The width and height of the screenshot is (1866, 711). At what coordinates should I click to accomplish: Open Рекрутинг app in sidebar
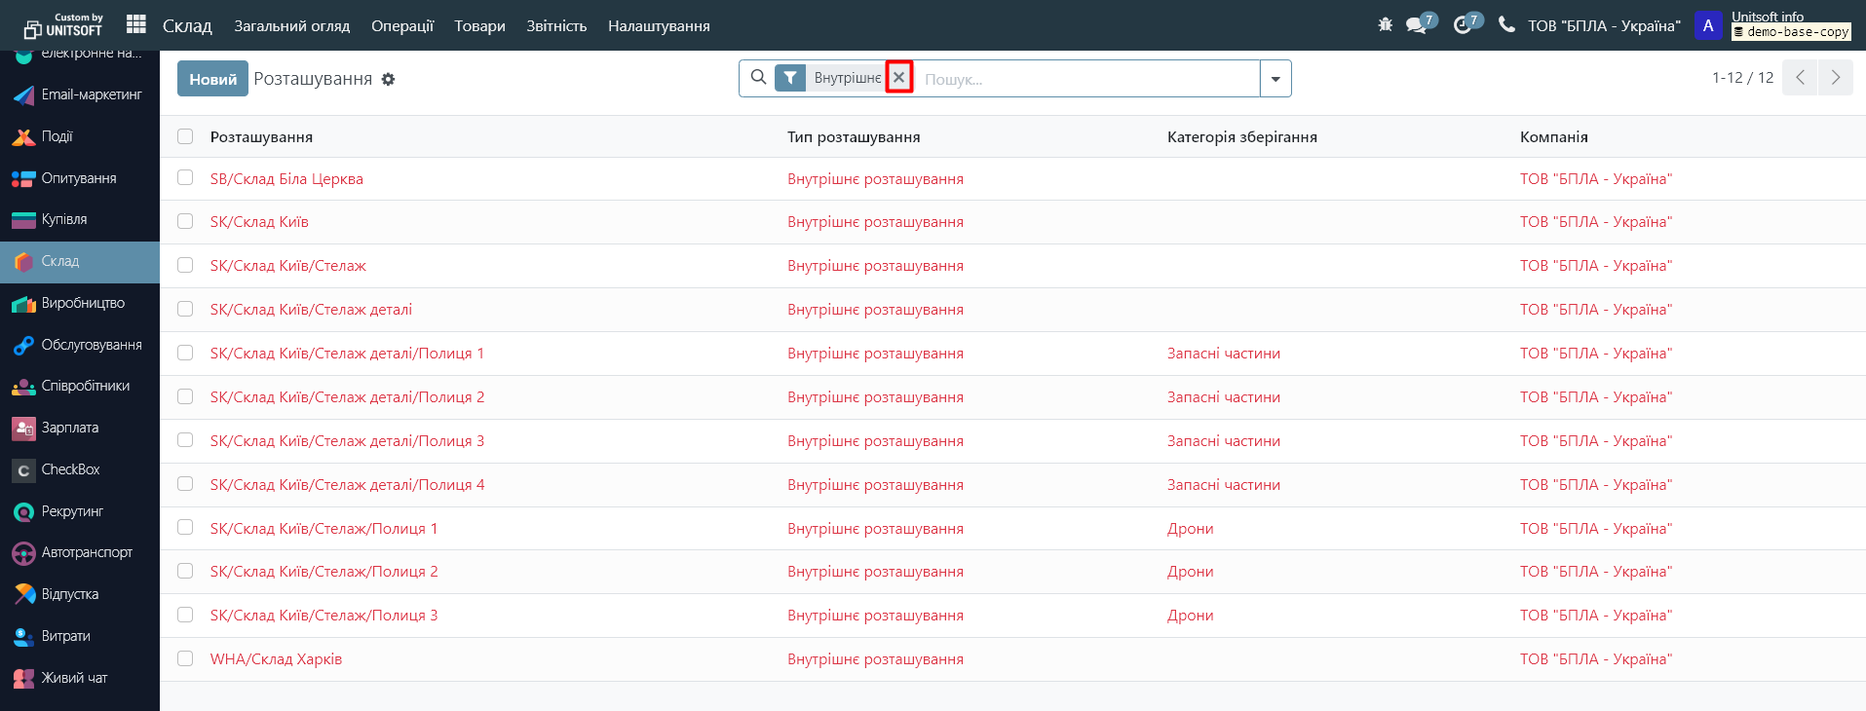(x=80, y=511)
